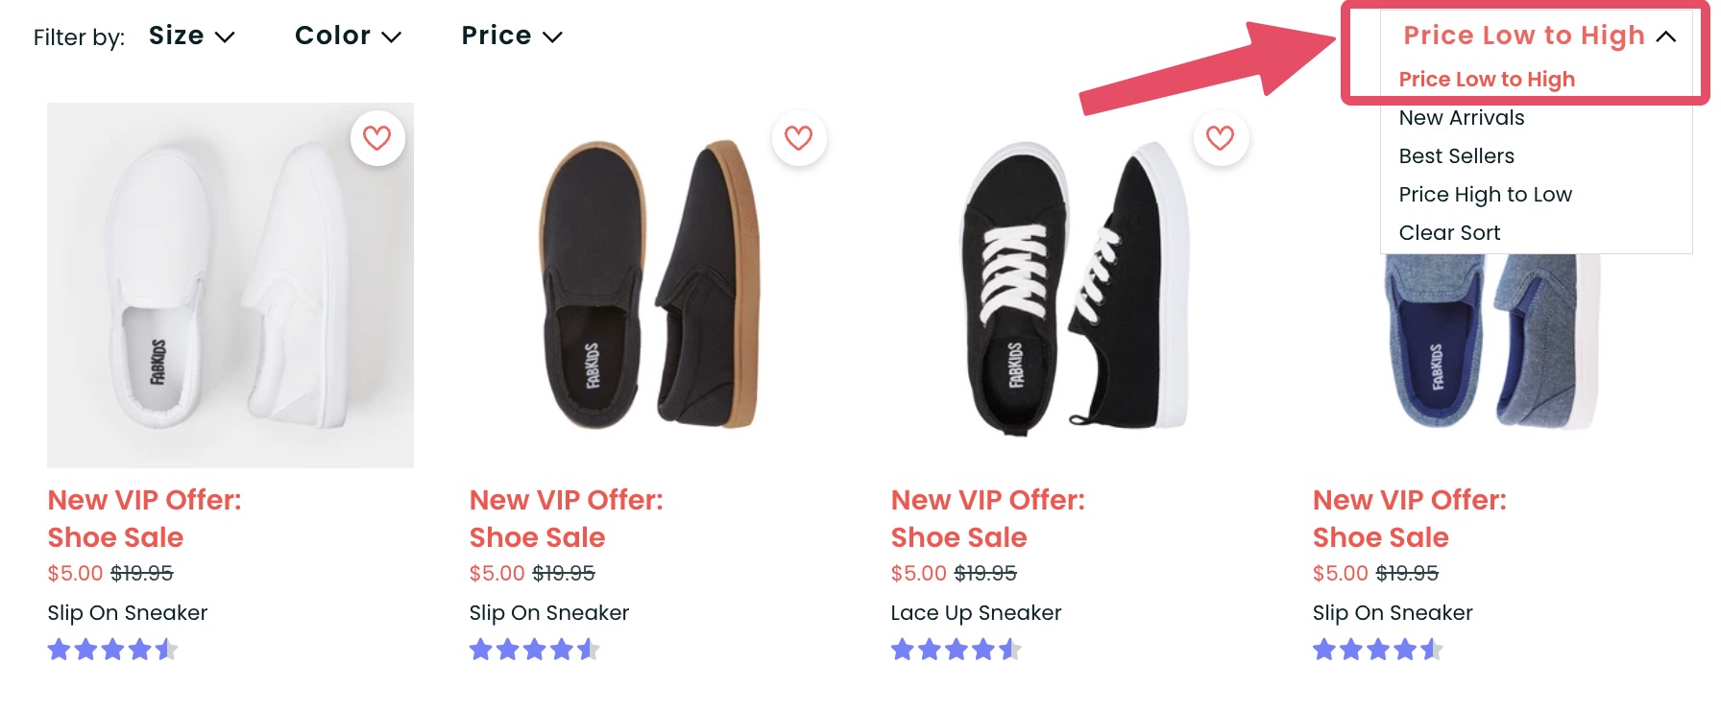Expand the Color filter dropdown
Screen dimensions: 1721x712
(x=348, y=36)
